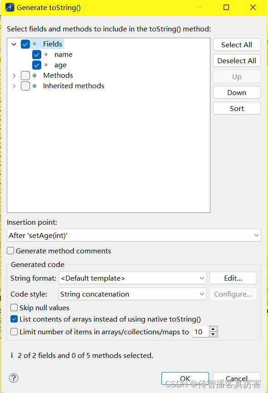Click the info icon beside selection status

click(x=12, y=355)
